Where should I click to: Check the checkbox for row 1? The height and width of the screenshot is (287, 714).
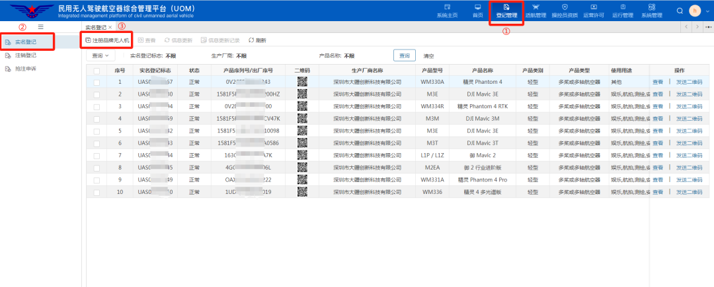[x=97, y=82]
